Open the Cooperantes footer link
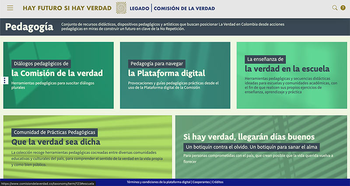 point(201,182)
